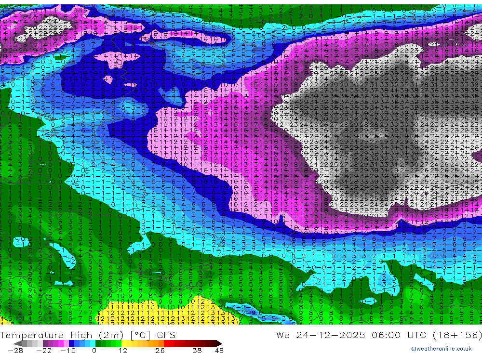This screenshot has width=482, height=353.
Task: Click the 38 legend label
Action: pos(197,350)
